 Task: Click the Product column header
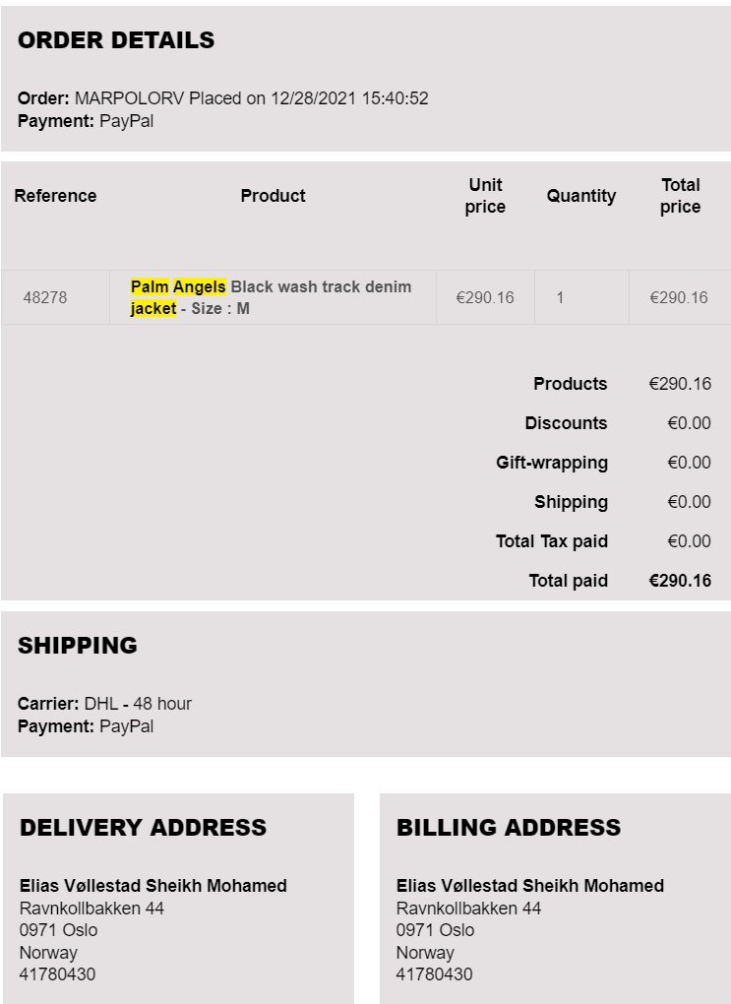point(273,196)
